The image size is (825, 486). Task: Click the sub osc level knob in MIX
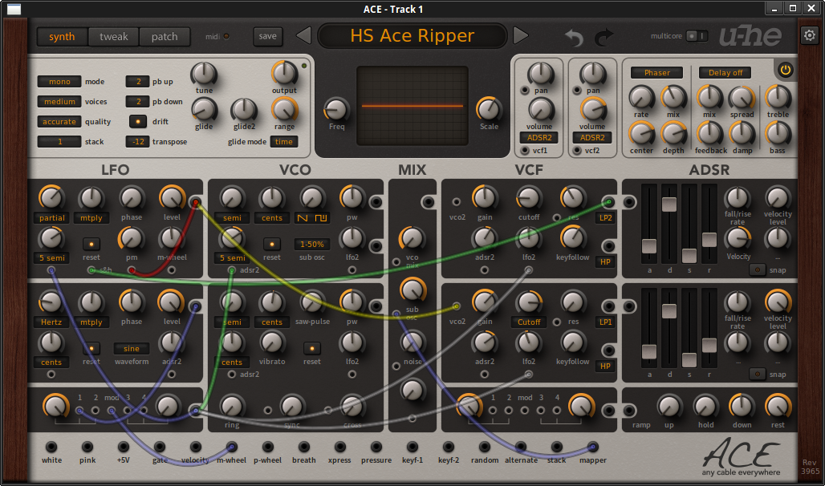point(412,290)
